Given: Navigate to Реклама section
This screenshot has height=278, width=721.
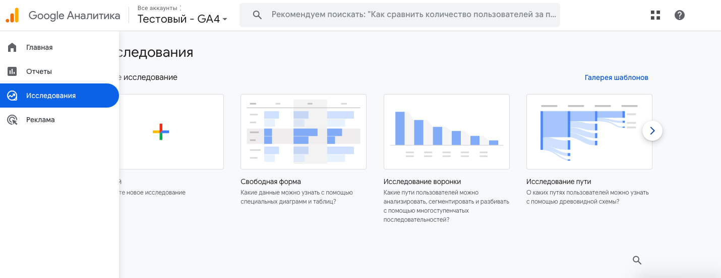Looking at the screenshot, I should point(59,120).
